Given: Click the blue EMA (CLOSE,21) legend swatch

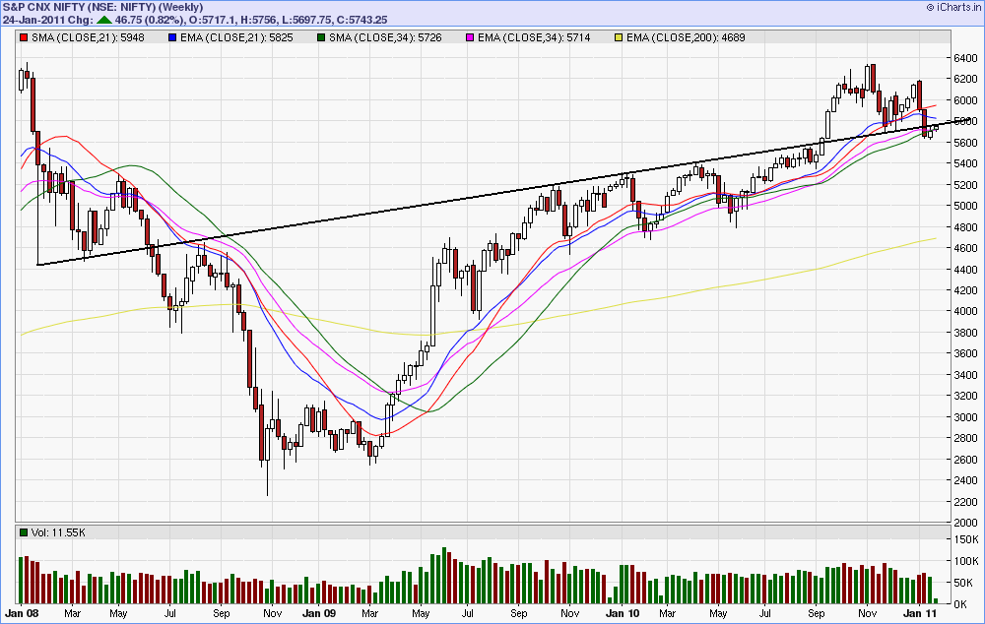Looking at the screenshot, I should pyautogui.click(x=172, y=37).
